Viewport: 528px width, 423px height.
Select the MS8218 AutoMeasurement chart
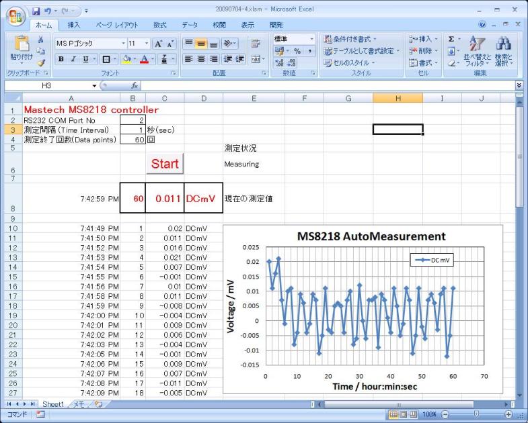pyautogui.click(x=363, y=310)
